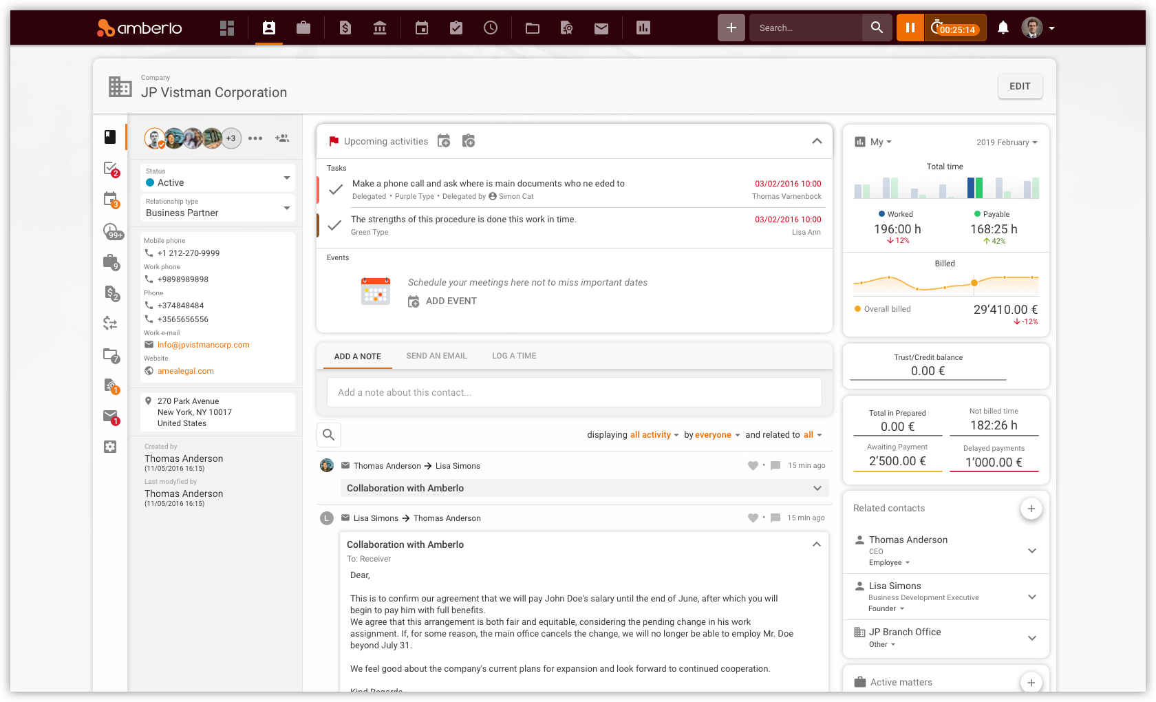Click the Search text field in top bar
1156x702 pixels.
click(x=806, y=28)
